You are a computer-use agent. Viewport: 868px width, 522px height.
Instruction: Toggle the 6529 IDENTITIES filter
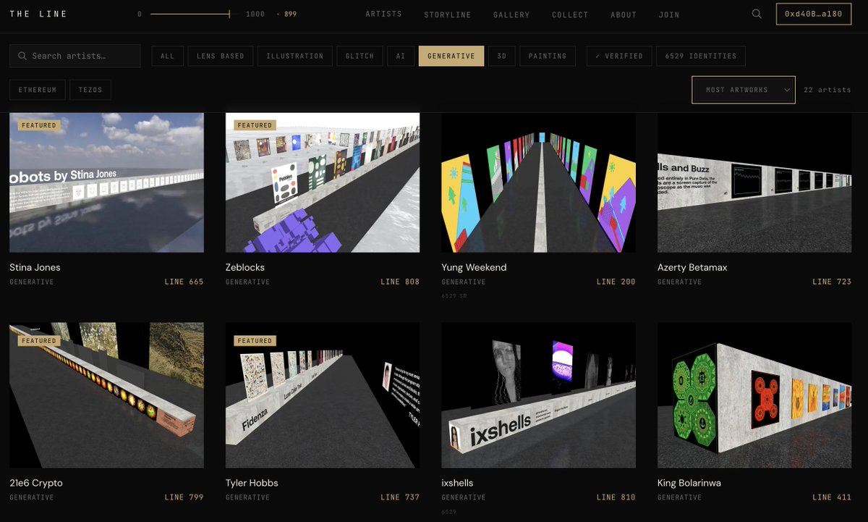[x=701, y=56]
